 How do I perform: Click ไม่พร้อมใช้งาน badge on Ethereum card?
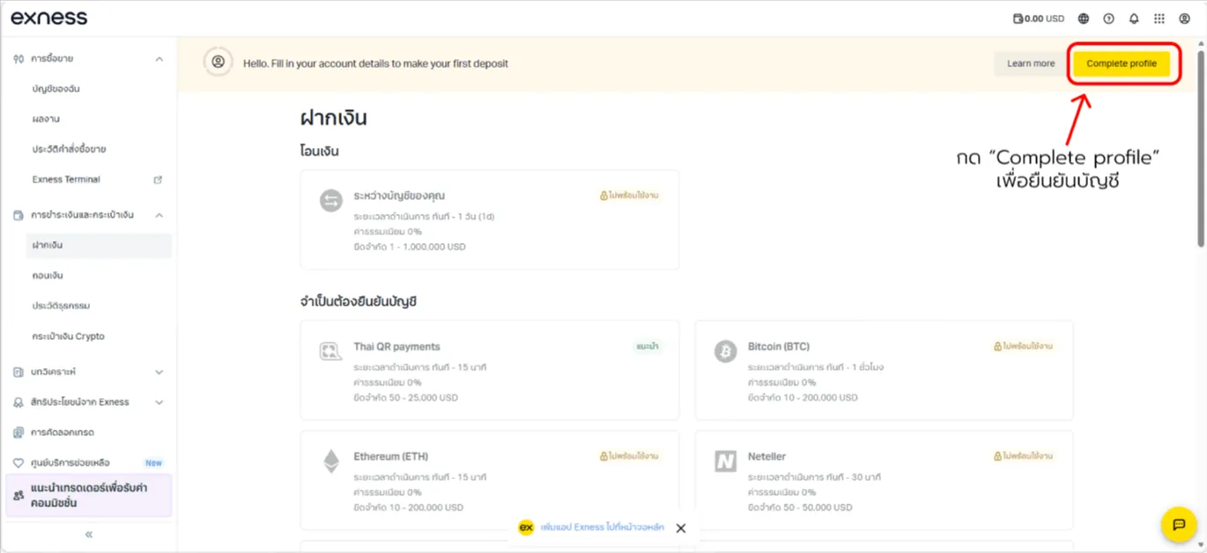[629, 456]
